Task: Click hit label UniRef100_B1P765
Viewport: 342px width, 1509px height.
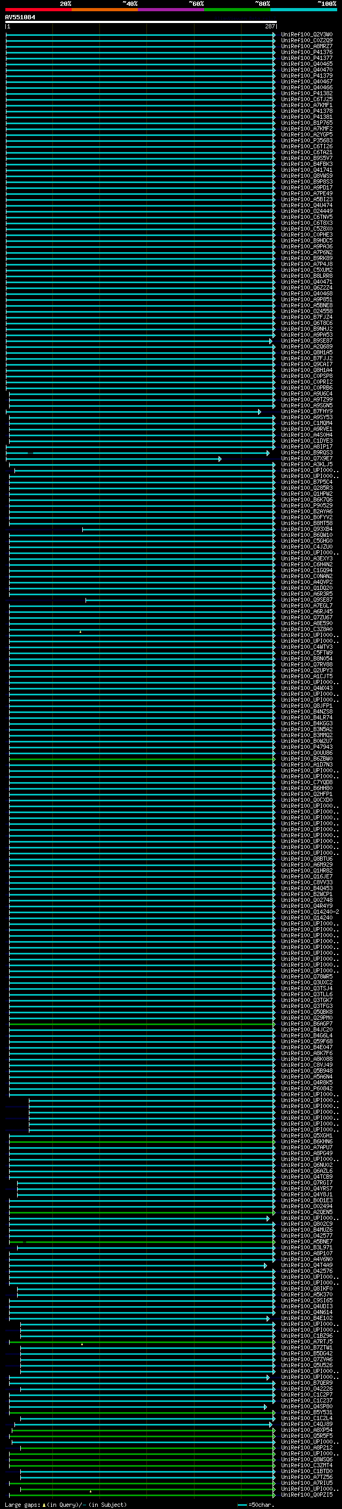Action: click(x=307, y=123)
